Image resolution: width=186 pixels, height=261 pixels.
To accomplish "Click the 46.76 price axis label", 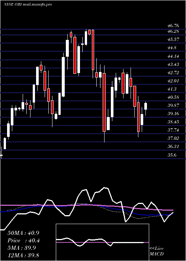I will click(x=173, y=26).
